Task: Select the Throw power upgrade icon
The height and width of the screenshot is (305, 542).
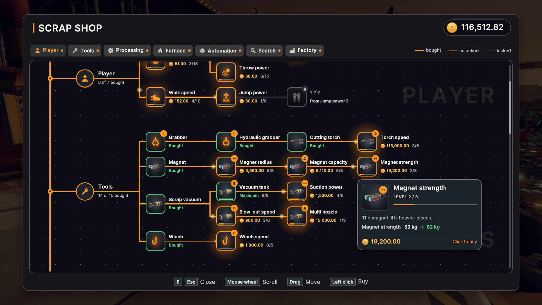Action: click(x=226, y=72)
